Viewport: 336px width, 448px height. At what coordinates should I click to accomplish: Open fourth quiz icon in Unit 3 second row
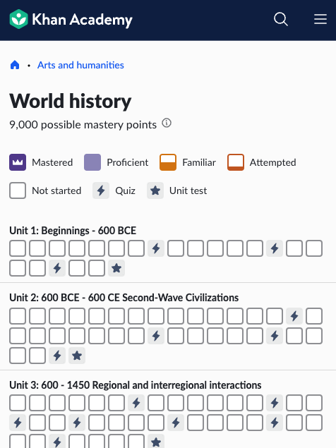coord(275,423)
